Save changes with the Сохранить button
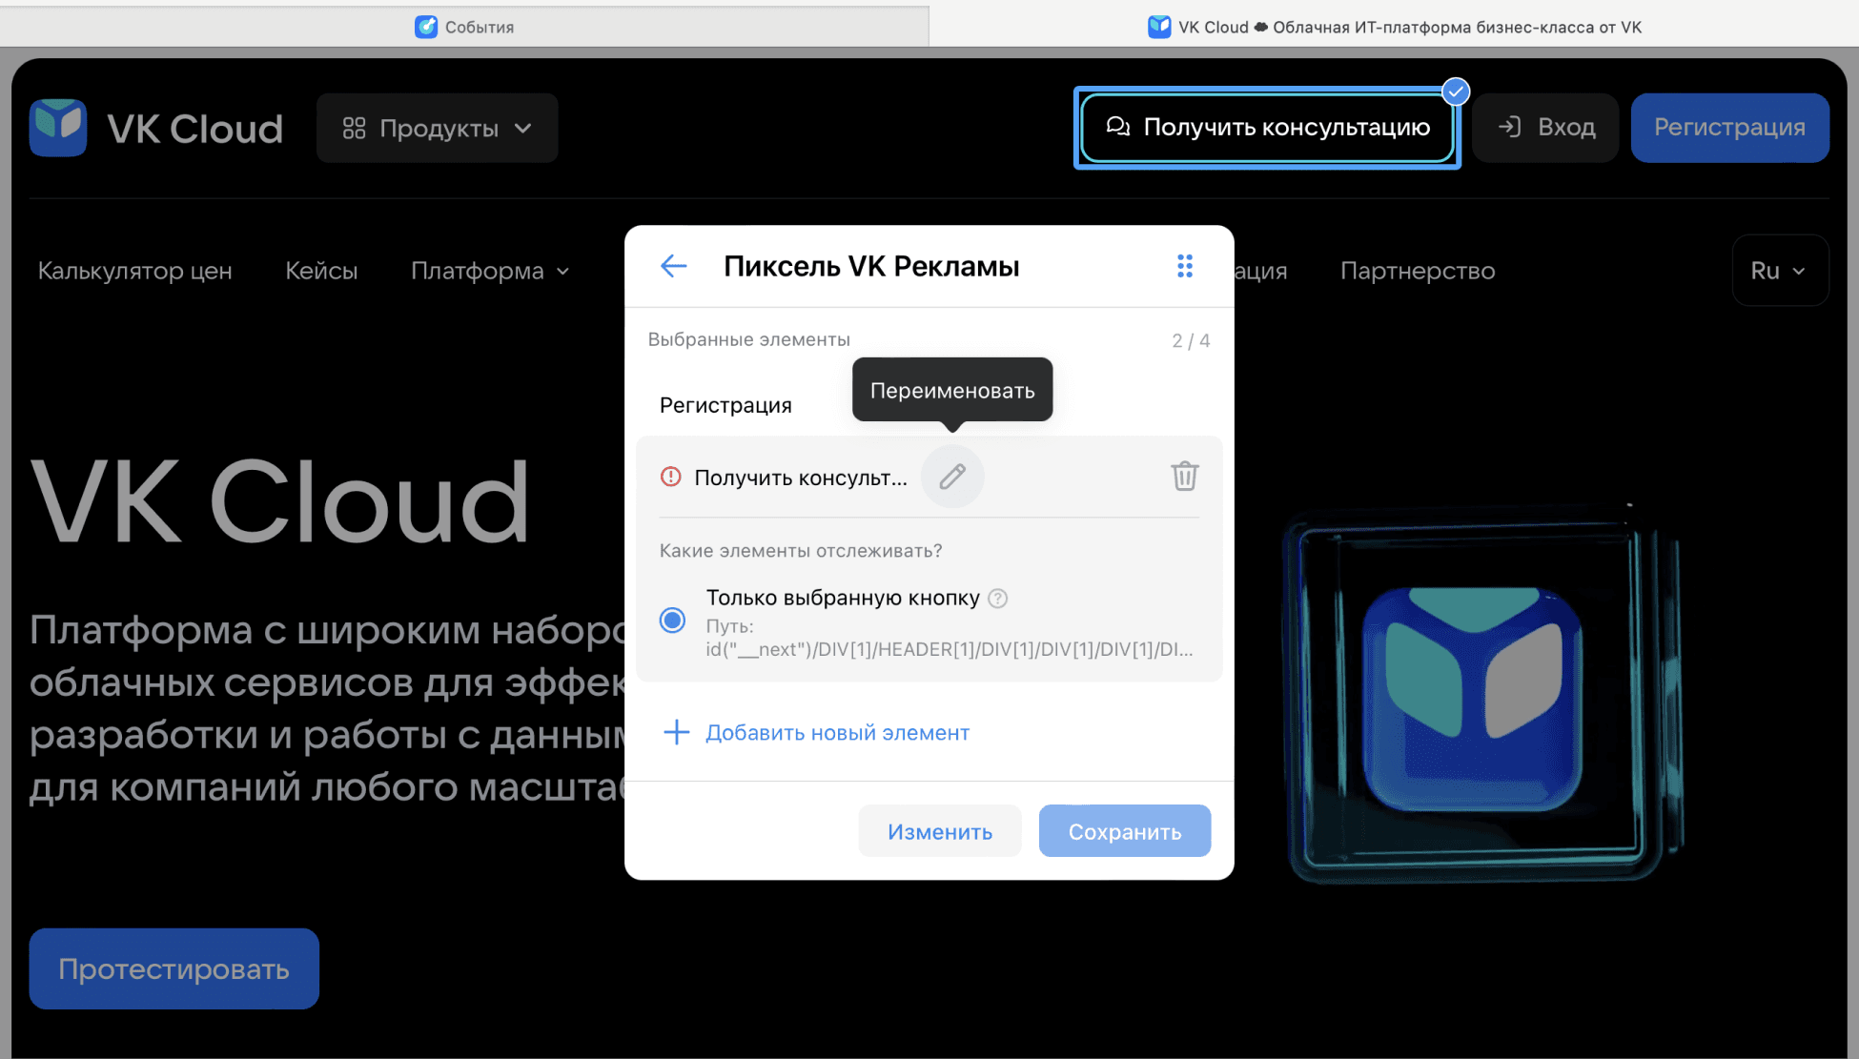 (1124, 830)
